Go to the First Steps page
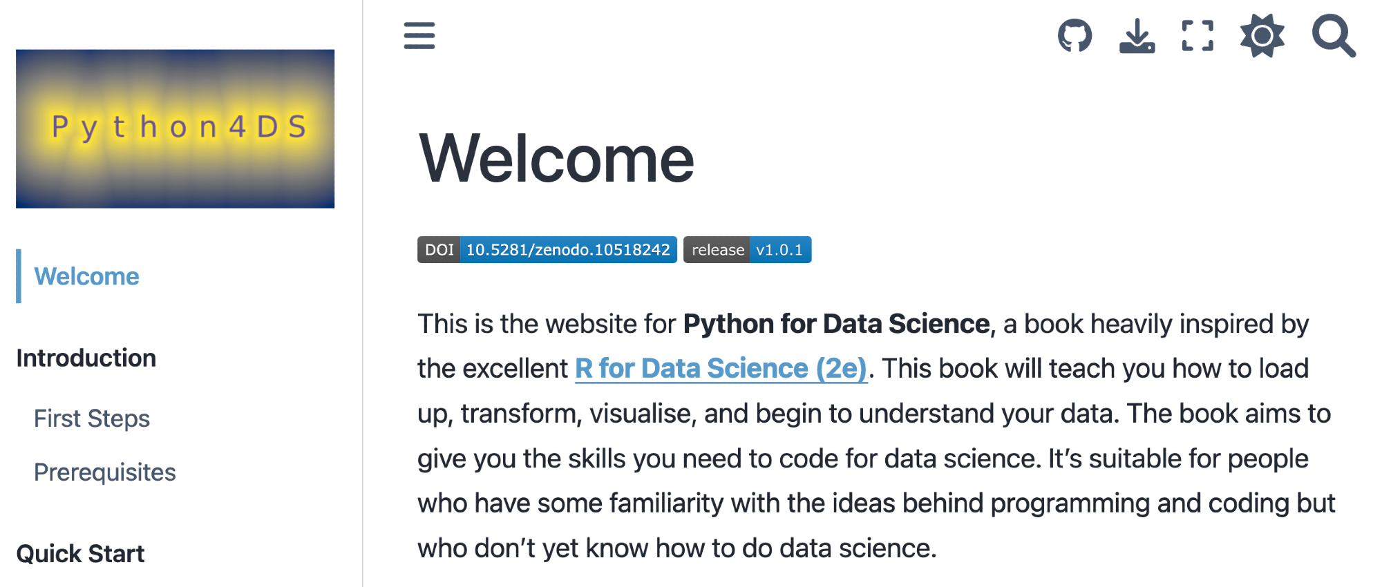This screenshot has width=1382, height=587. coord(92,418)
